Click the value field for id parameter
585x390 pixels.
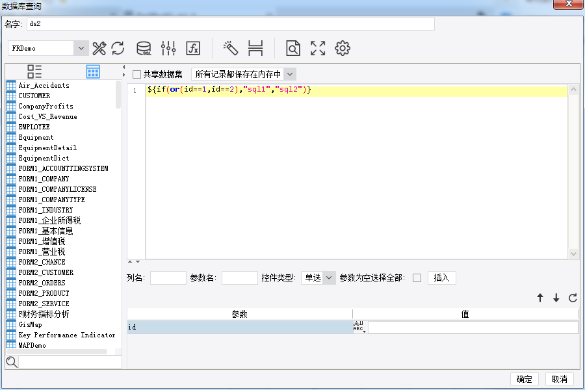(473, 328)
